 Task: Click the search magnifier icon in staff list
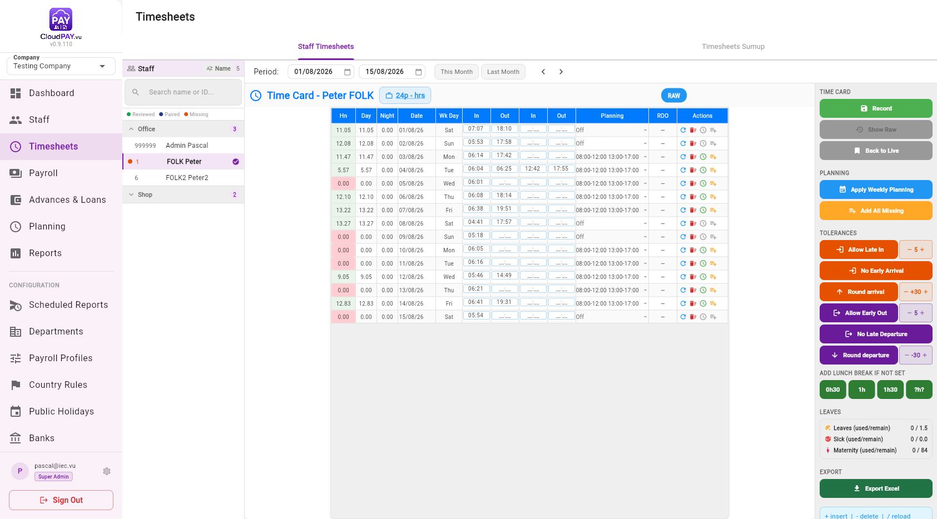[x=136, y=92]
